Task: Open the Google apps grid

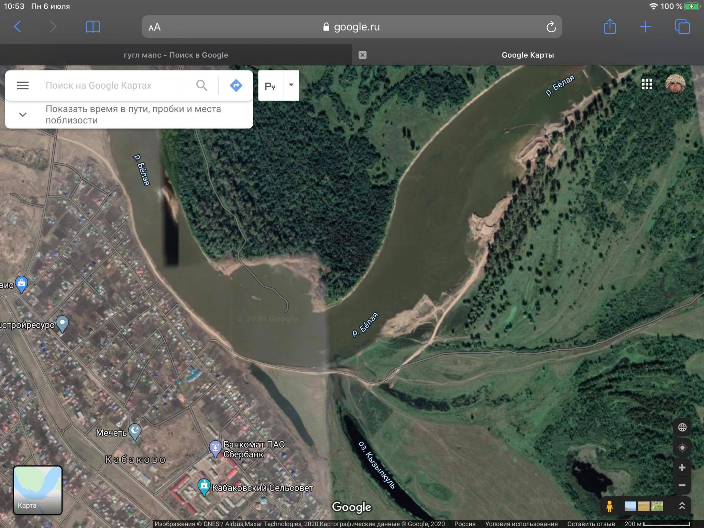Action: point(647,84)
